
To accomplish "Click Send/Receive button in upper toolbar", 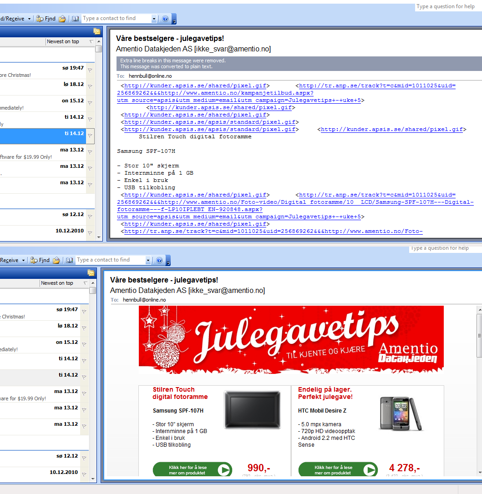I will [x=13, y=19].
